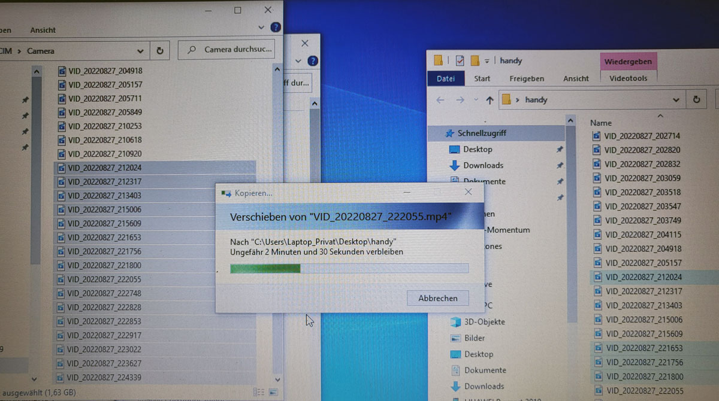
Task: Expand Camera address bar history dropdown
Action: pyautogui.click(x=140, y=51)
